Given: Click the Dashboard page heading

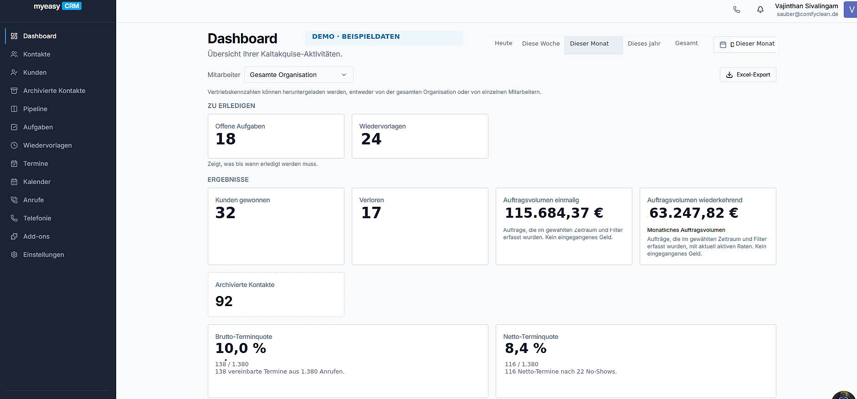Looking at the screenshot, I should pyautogui.click(x=242, y=39).
